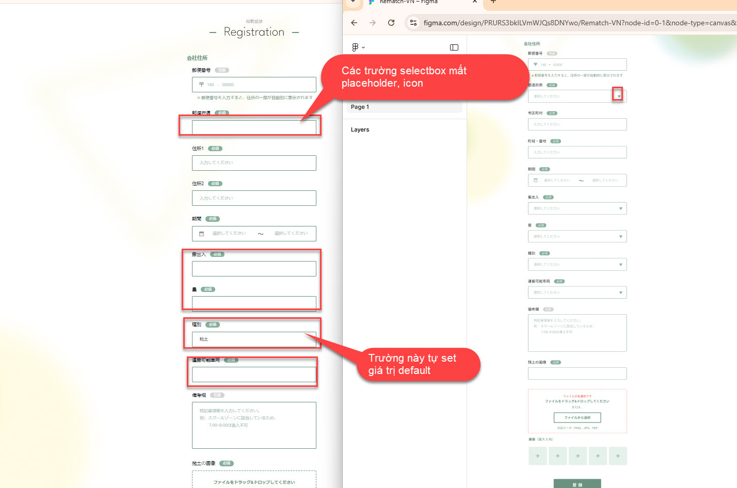Click the site information icon in address bar
The image size is (737, 488).
[413, 23]
